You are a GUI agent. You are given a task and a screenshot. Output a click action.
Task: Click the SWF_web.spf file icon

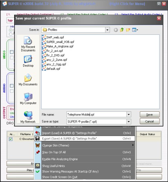pyautogui.click(x=44, y=37)
